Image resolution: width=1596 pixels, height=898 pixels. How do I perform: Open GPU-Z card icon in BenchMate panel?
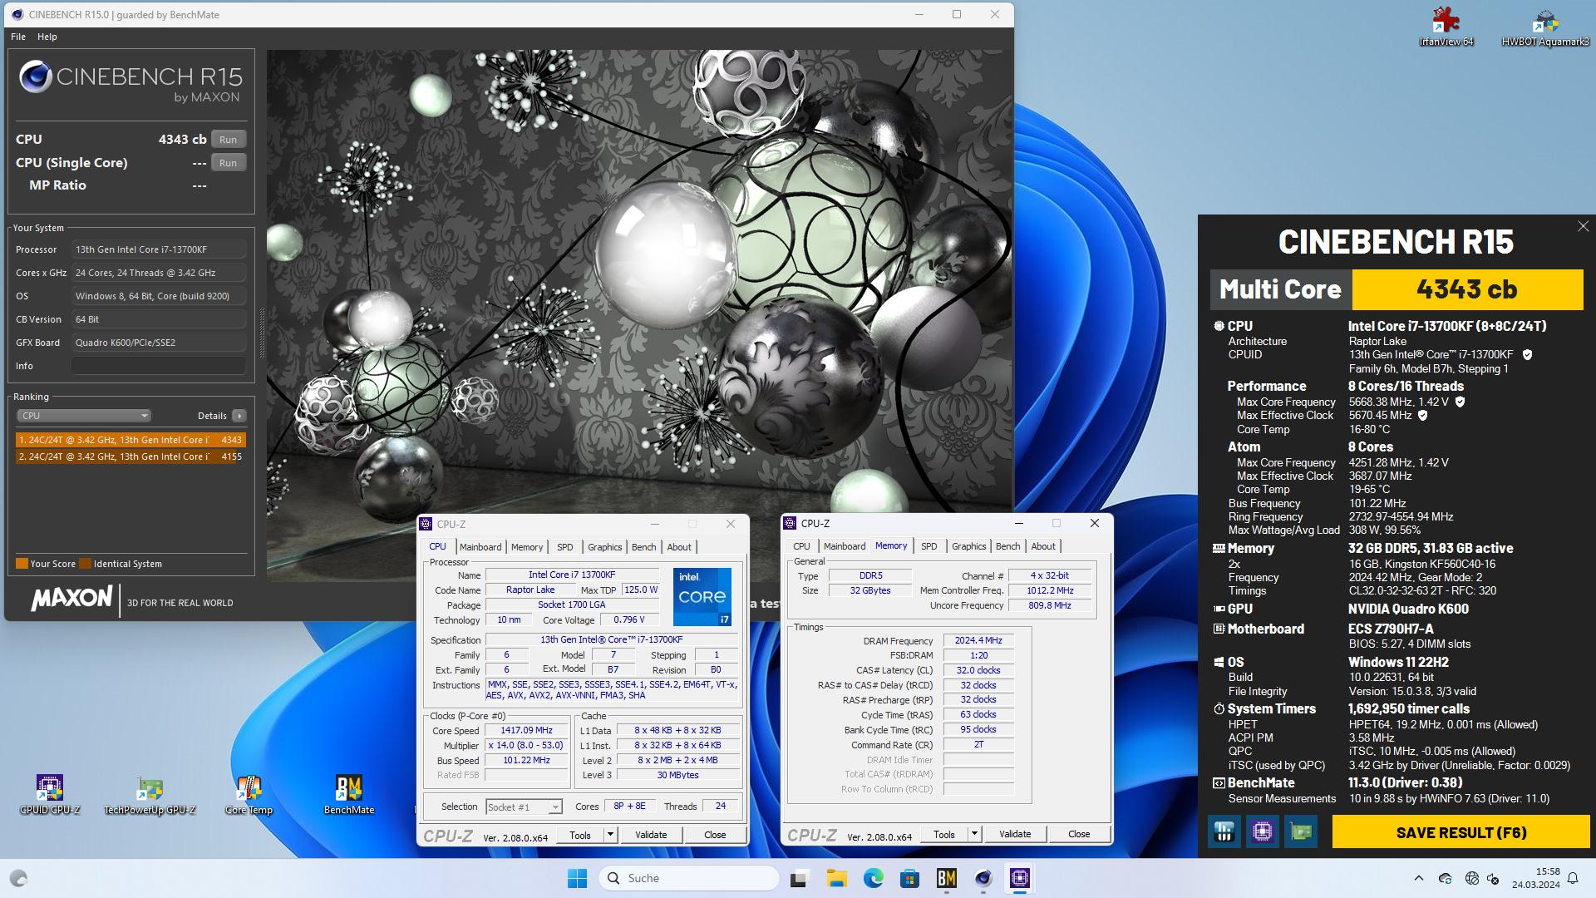coord(1301,831)
